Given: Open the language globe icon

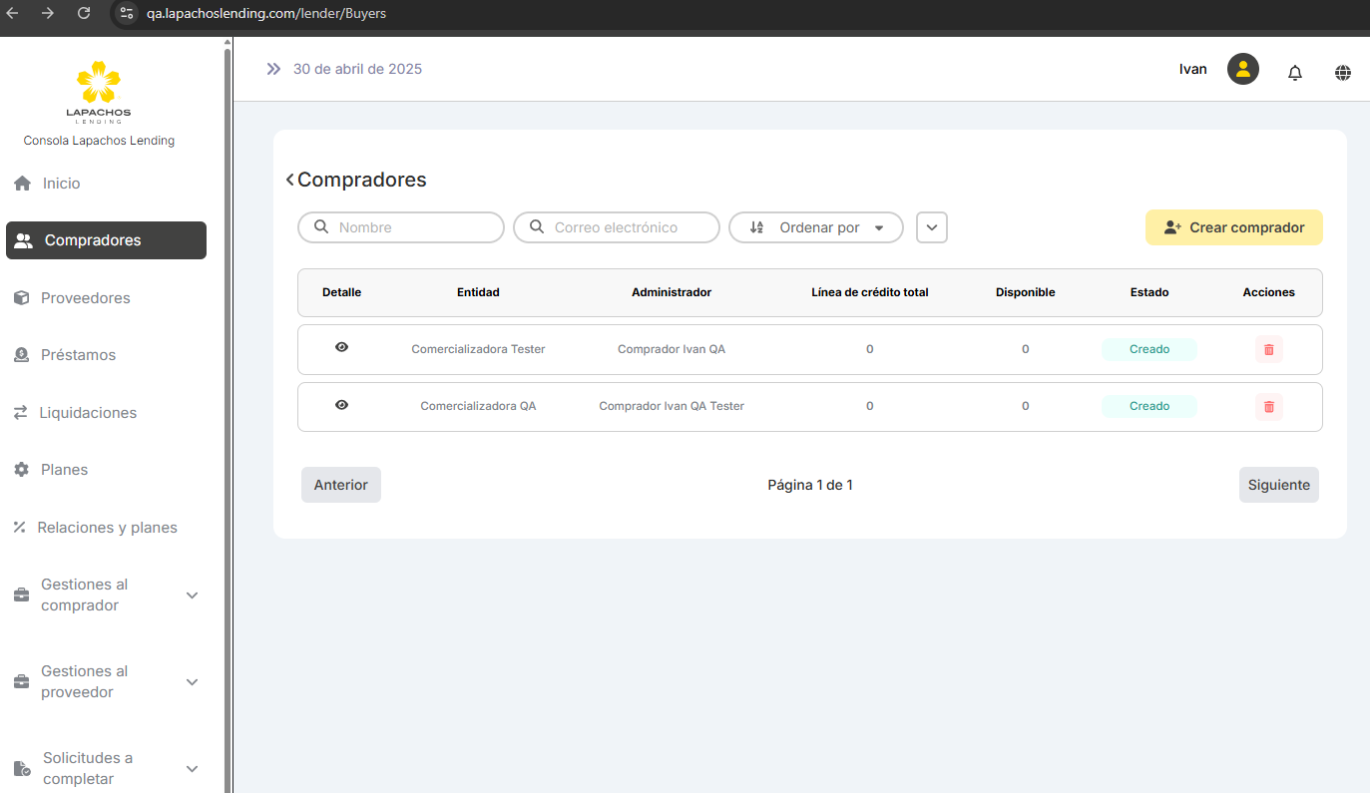Looking at the screenshot, I should click(1343, 72).
